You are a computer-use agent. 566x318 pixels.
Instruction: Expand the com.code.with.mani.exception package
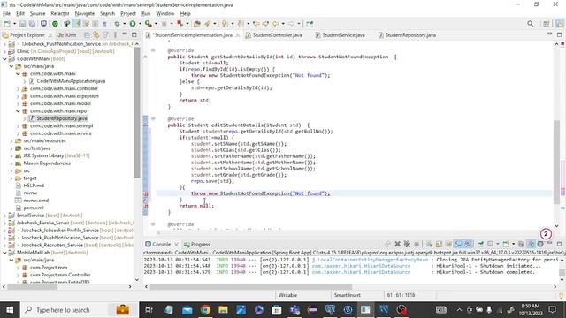point(18,96)
